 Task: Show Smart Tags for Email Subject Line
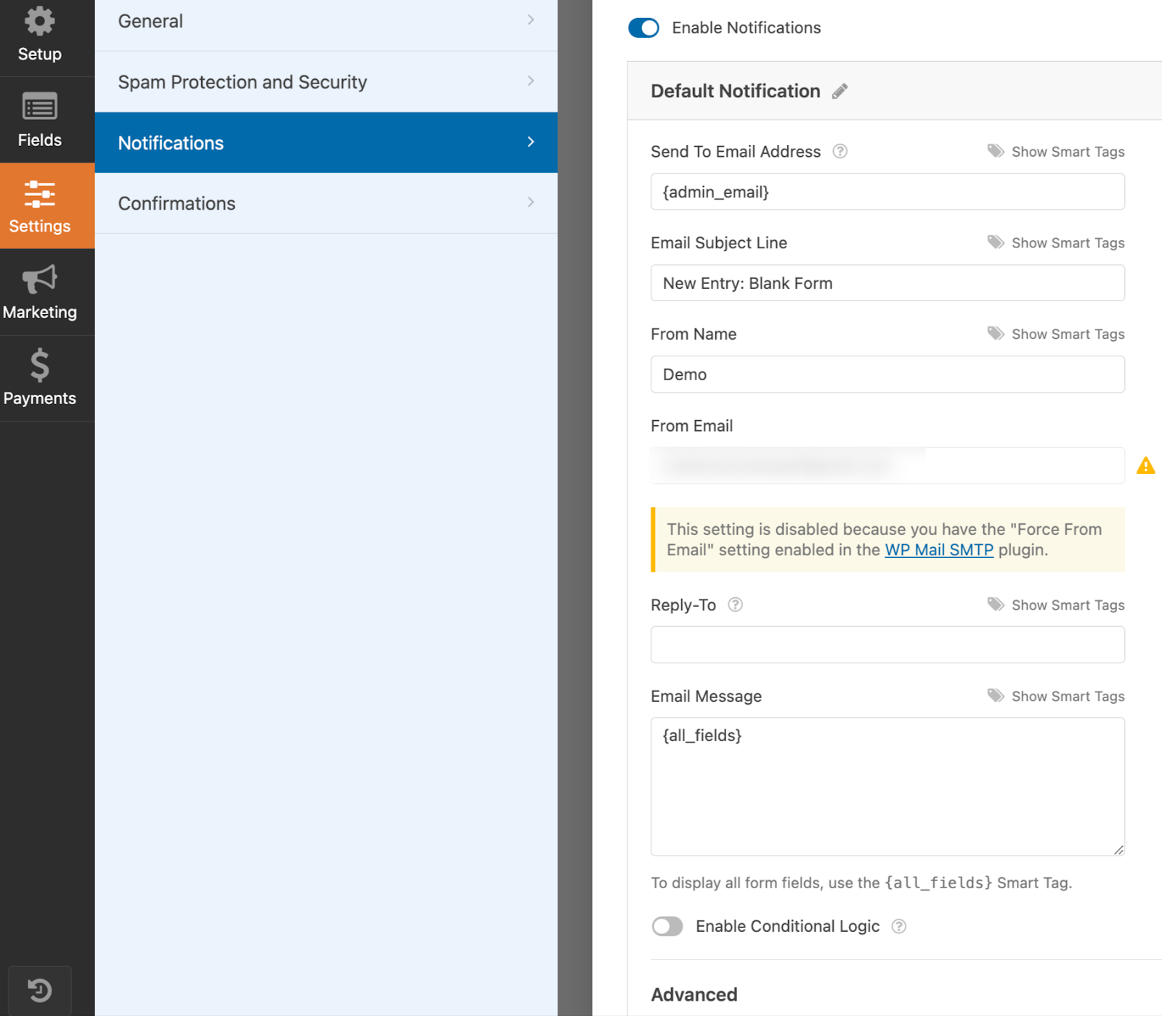click(x=1068, y=243)
